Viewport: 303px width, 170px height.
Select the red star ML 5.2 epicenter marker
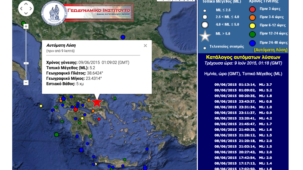coord(97,103)
